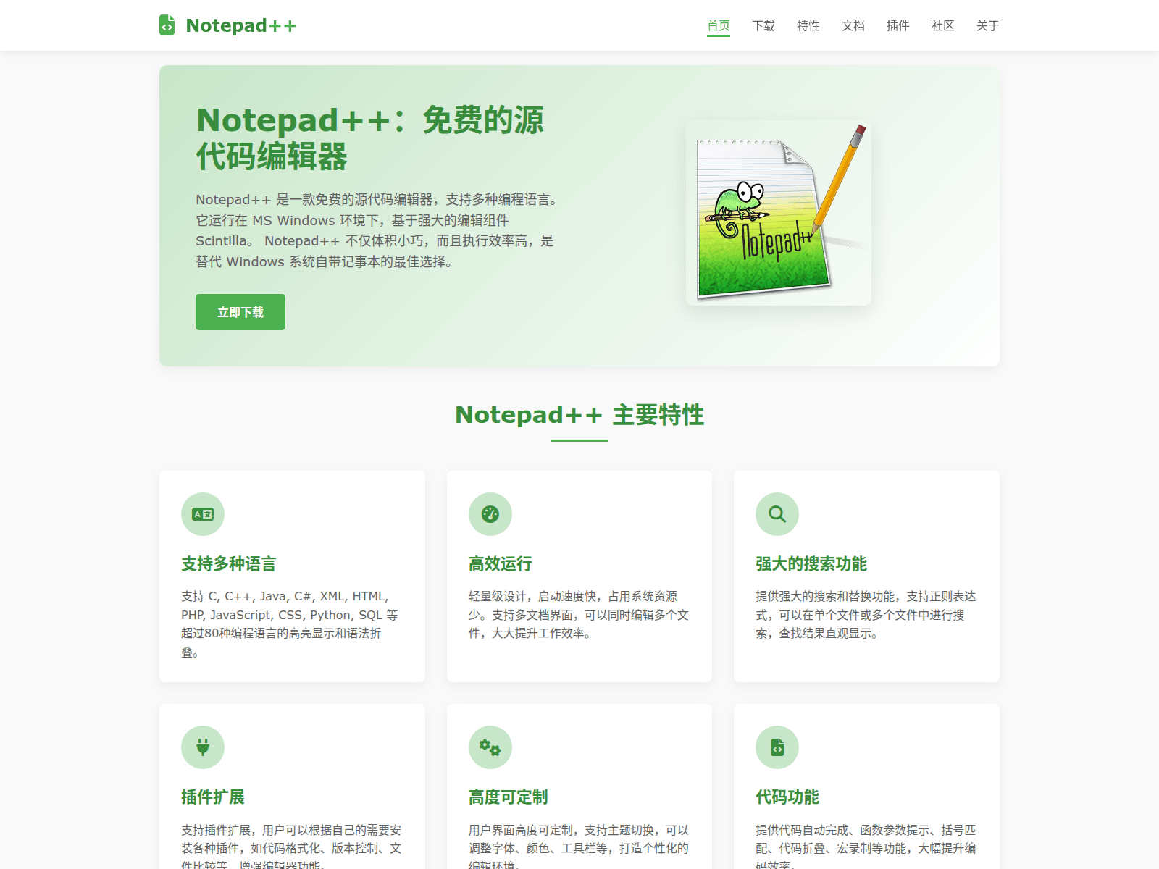This screenshot has height=869, width=1159.
Task: Click the Notepad++ brand text link
Action: click(x=241, y=25)
